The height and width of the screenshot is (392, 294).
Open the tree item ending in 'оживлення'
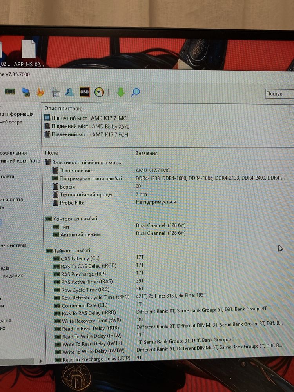point(13,153)
